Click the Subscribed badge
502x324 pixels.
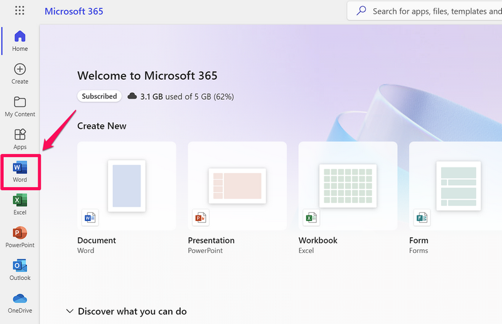(99, 96)
